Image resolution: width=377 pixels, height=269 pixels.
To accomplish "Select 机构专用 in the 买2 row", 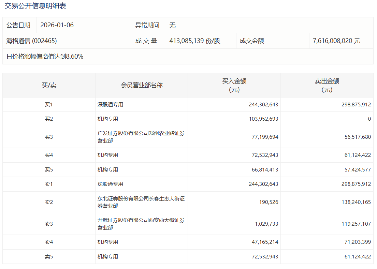I will point(108,119).
